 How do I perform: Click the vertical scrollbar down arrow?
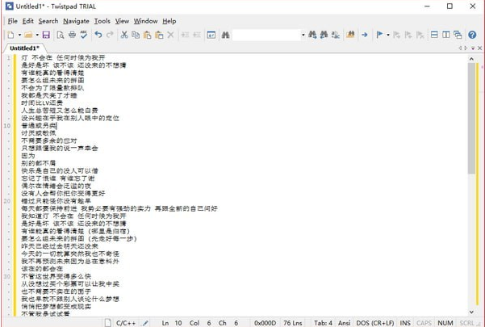pos(471,312)
